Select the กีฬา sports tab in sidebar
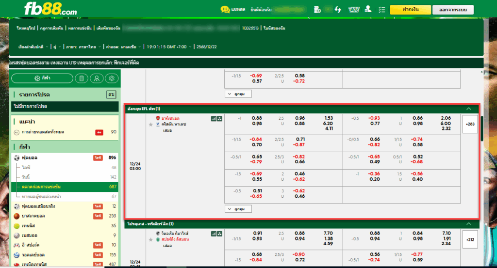 click(42, 78)
